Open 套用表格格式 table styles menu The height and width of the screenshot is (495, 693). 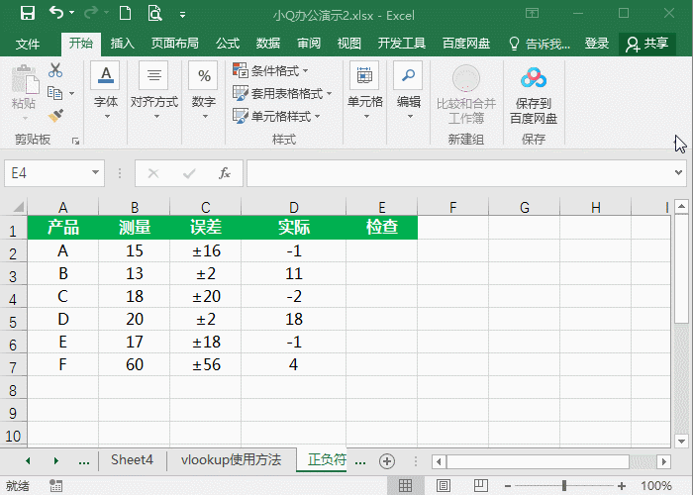(282, 94)
